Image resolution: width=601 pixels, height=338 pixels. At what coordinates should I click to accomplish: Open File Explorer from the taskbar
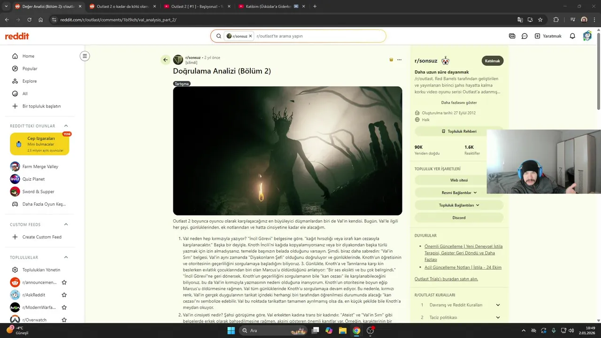tap(342, 330)
